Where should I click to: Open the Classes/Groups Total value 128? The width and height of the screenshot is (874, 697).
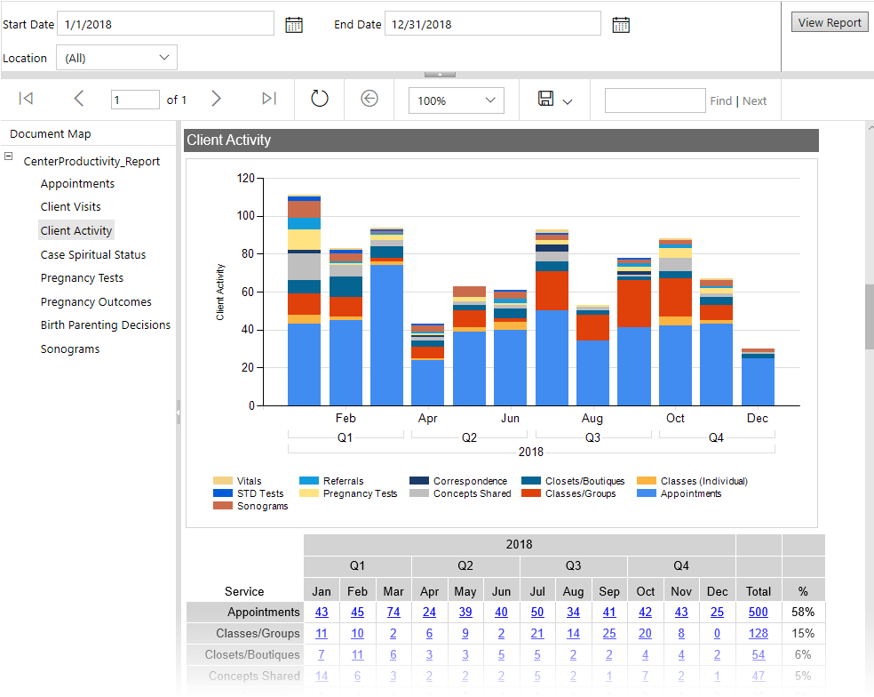coord(758,633)
